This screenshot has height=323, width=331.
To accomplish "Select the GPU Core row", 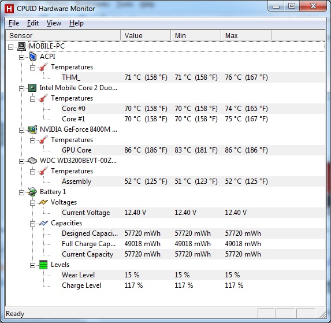I will 193,150.
